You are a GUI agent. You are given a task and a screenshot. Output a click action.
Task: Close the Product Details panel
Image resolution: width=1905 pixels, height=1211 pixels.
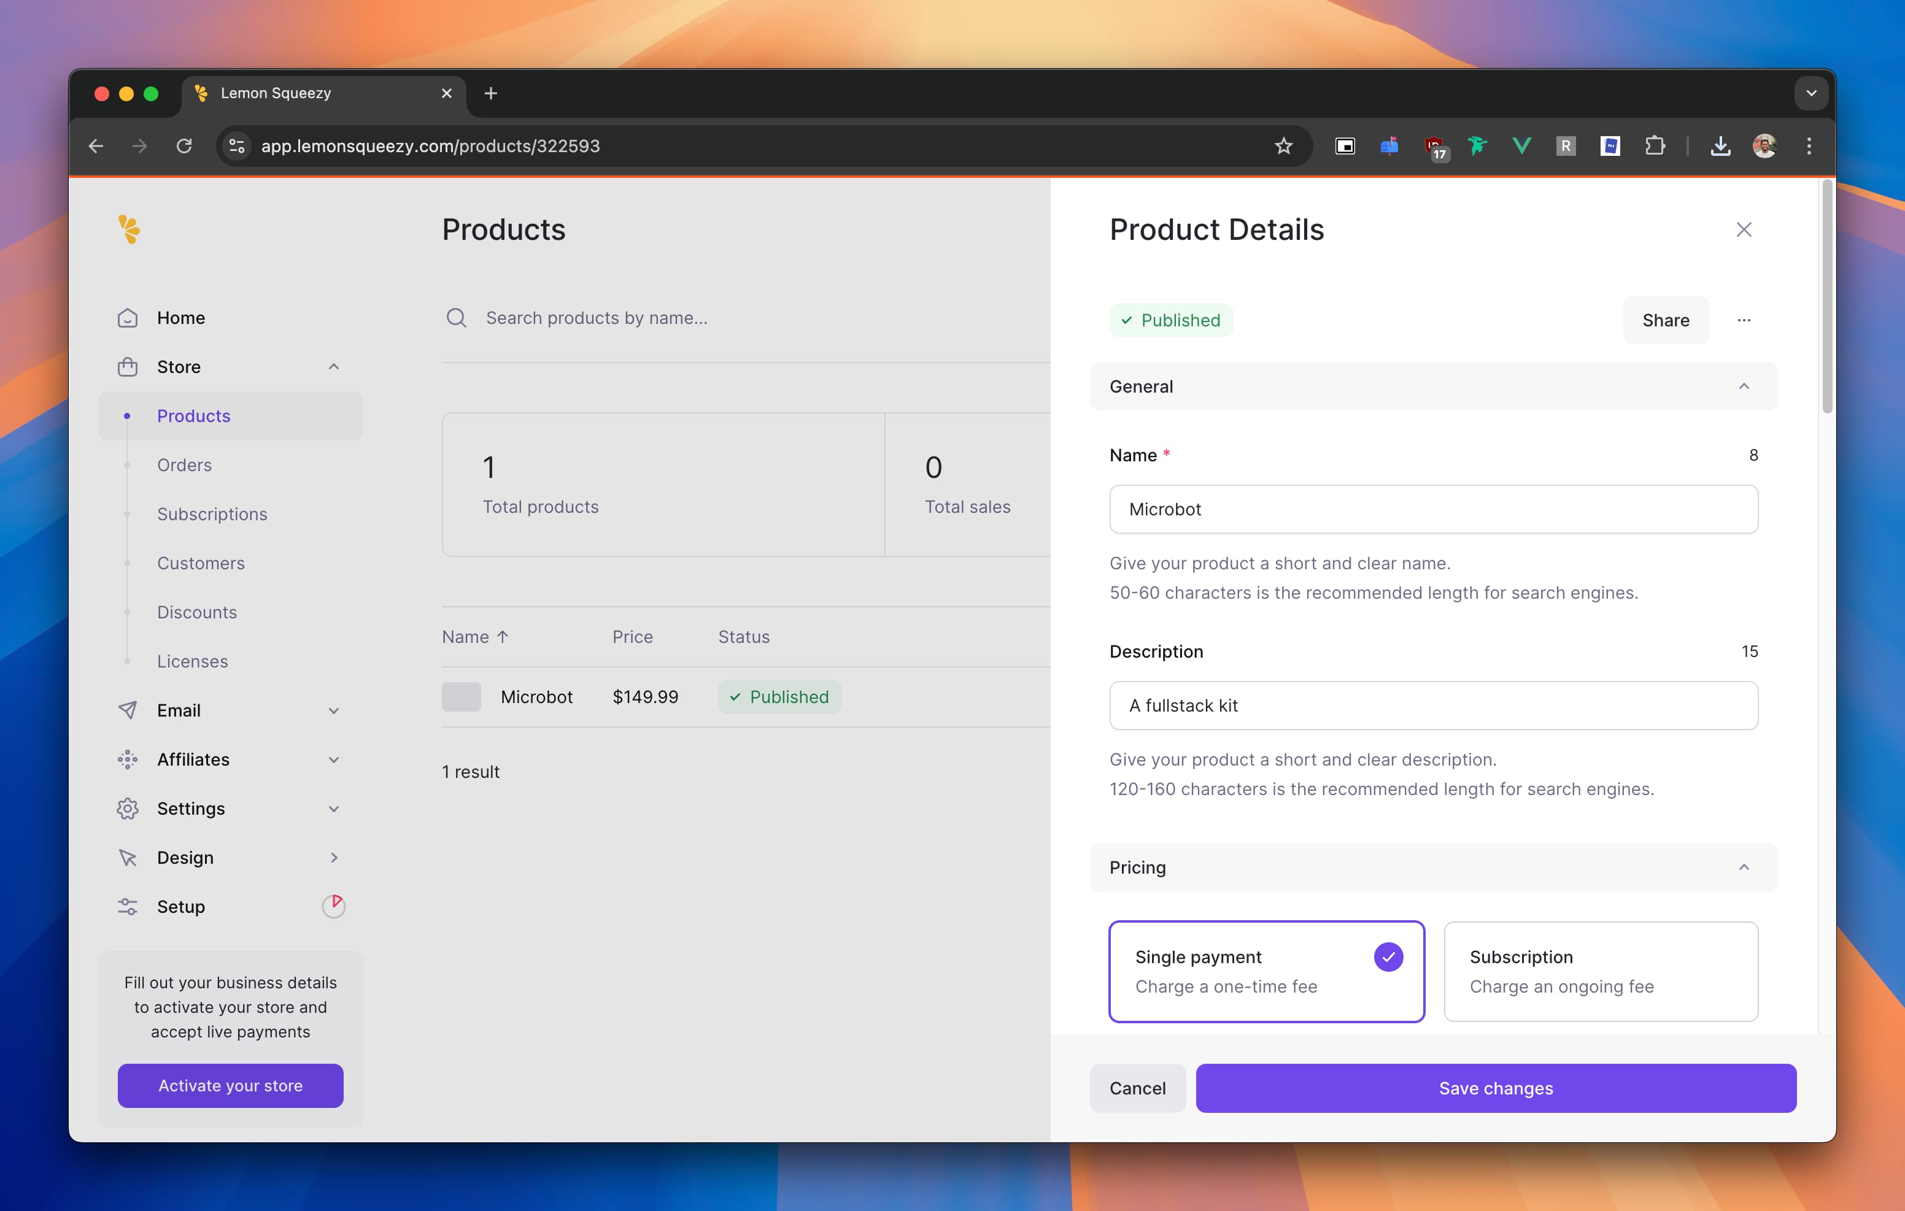[1744, 229]
